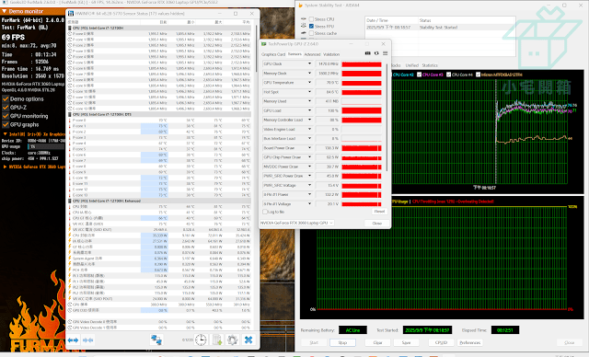The height and width of the screenshot is (357, 589).
Task: Open Board Power Draw dropdown arrow
Action: pos(309,148)
